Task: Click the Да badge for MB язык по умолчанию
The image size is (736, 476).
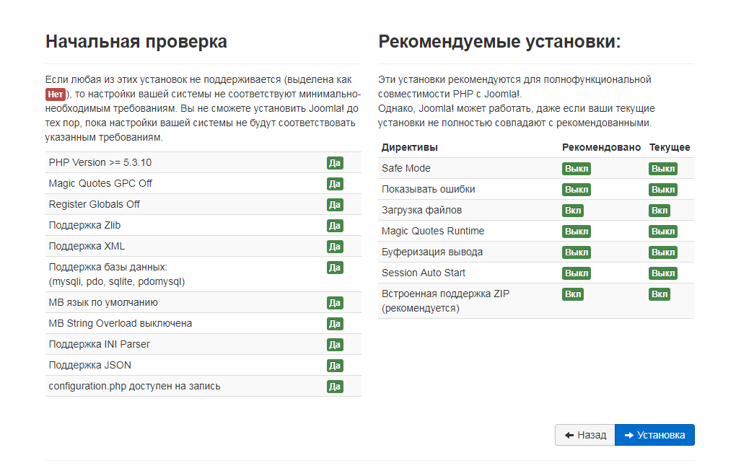Action: click(x=335, y=303)
